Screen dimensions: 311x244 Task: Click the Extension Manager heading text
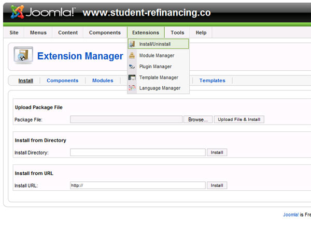tap(80, 56)
